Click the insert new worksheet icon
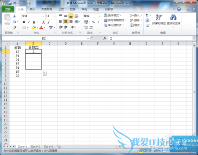198x155 pixels. pos(59,146)
